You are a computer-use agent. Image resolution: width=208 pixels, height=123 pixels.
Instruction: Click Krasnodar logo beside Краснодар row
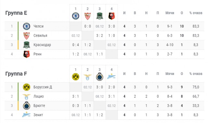click(x=27, y=45)
